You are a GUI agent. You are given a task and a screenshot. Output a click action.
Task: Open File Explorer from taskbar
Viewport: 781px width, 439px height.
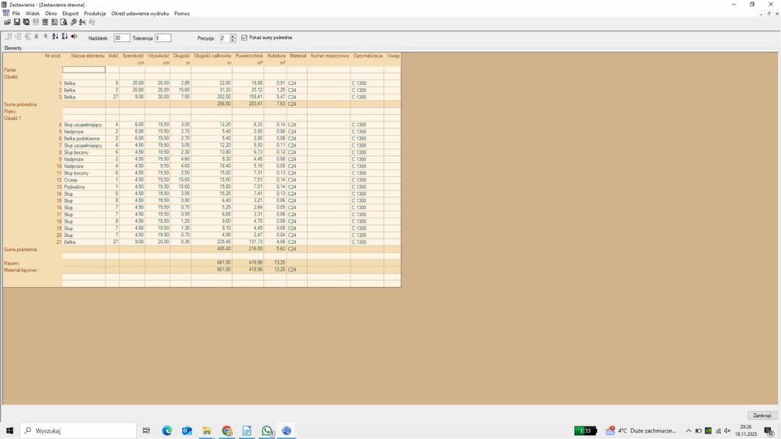pyautogui.click(x=207, y=430)
